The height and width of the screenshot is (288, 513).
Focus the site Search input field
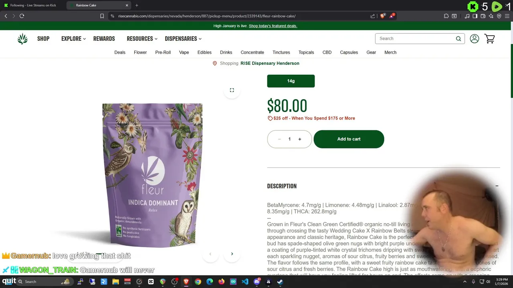(415, 39)
